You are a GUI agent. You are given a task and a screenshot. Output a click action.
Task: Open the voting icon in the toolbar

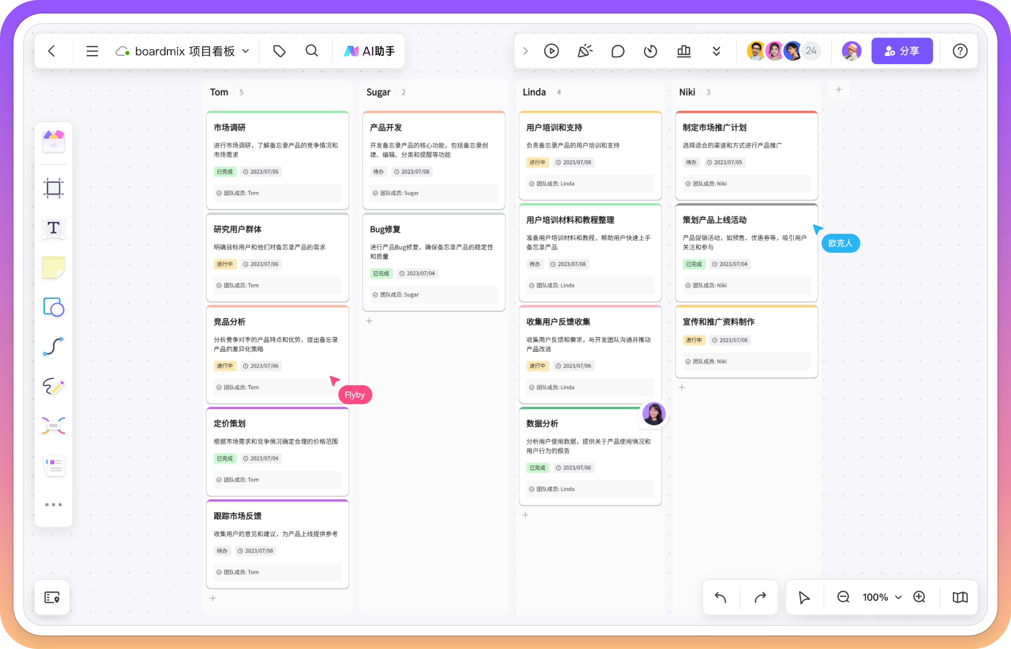[684, 51]
